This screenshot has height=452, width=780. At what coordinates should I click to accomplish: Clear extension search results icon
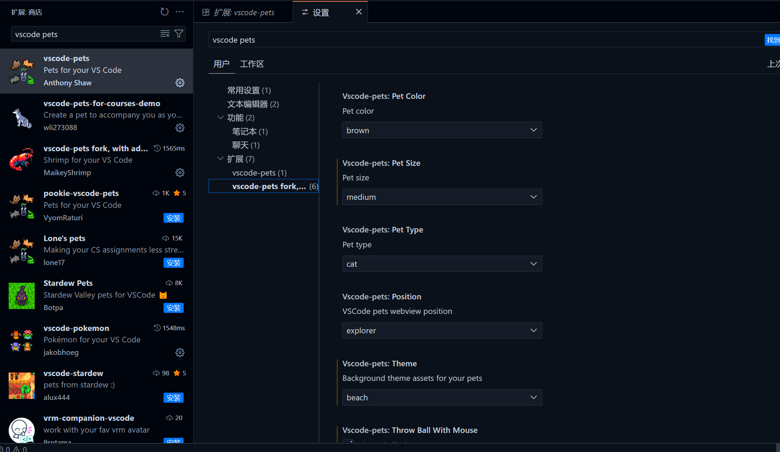click(165, 34)
